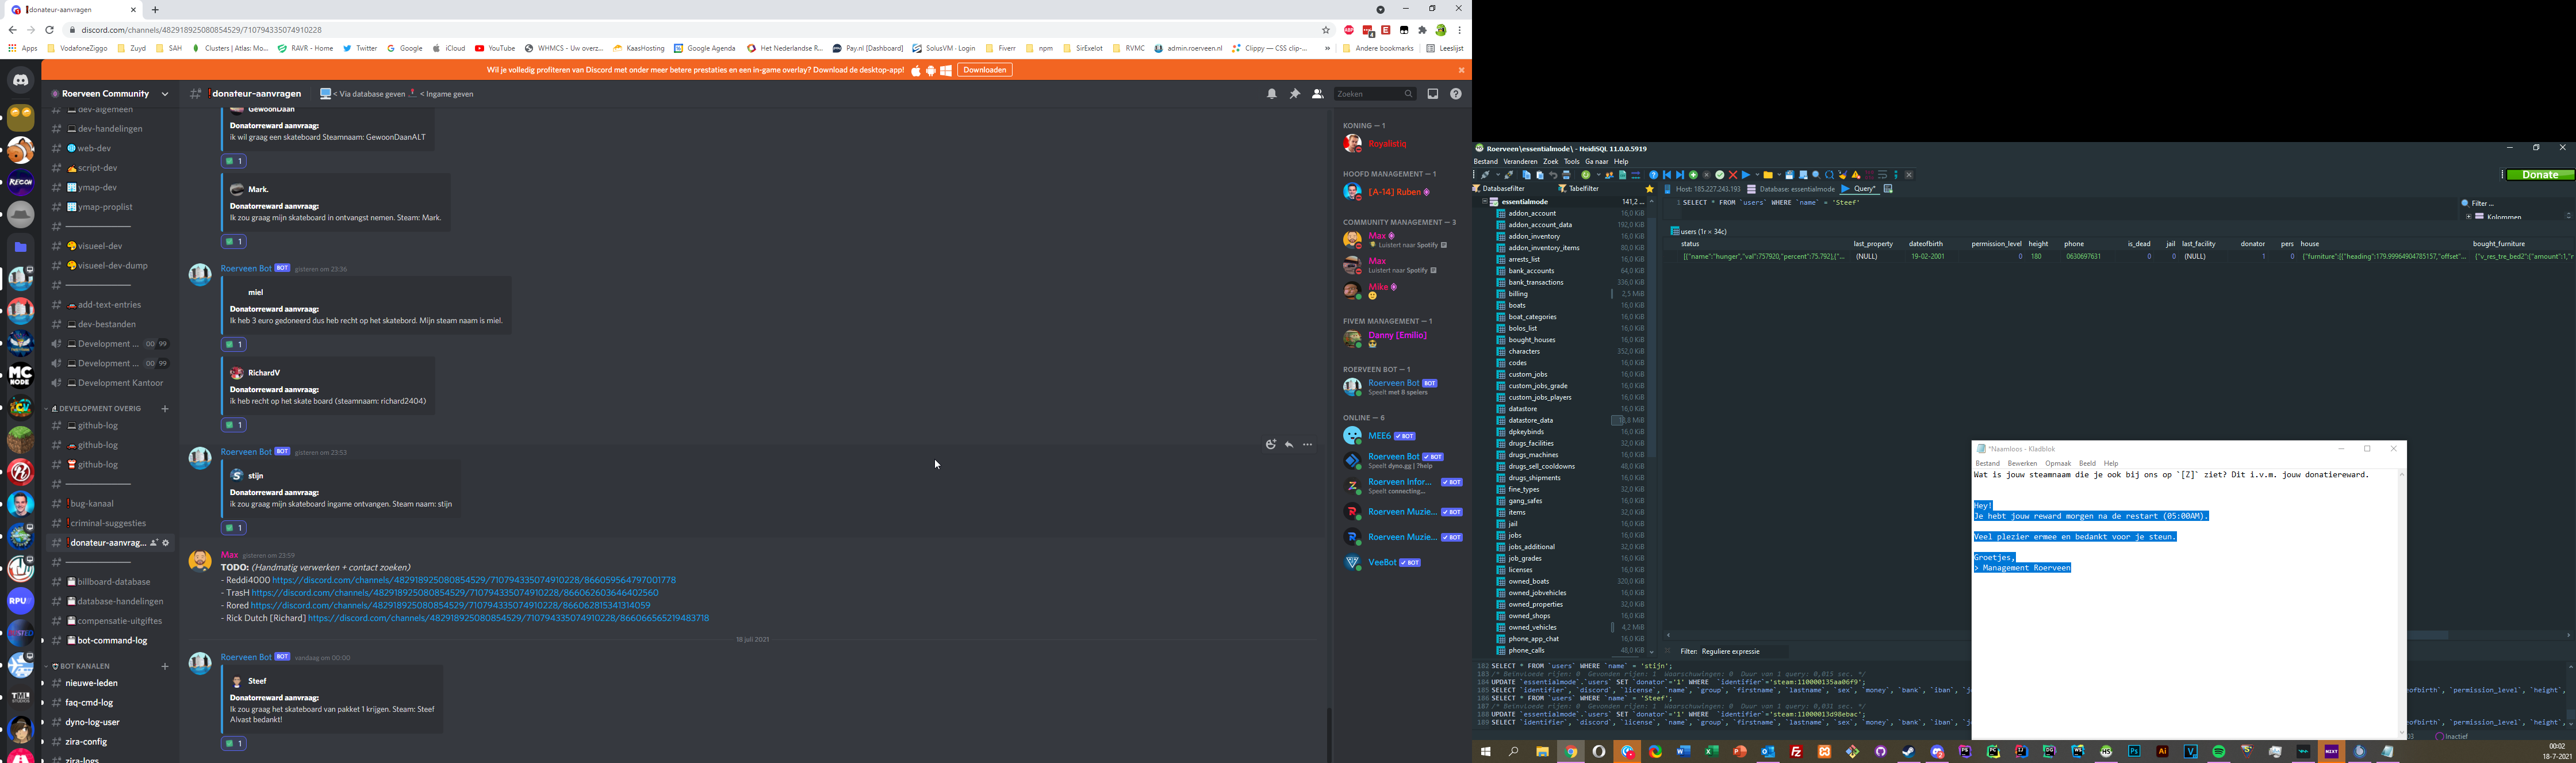The image size is (2576, 763).
Task: Open Discord inbox icon
Action: click(x=1432, y=94)
